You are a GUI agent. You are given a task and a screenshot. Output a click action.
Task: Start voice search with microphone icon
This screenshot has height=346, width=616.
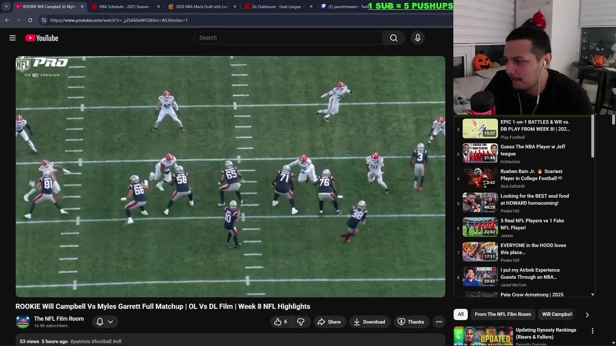point(418,38)
